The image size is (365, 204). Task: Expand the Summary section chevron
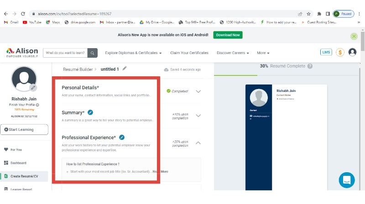click(198, 115)
